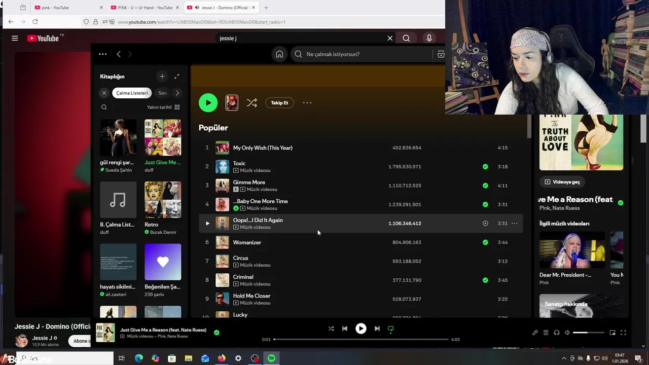Search within library magnifier icon
Viewport: 649px width, 365px height.
pos(104,107)
